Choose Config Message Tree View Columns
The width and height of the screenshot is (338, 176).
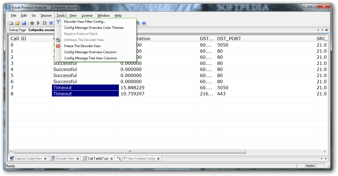(95, 58)
